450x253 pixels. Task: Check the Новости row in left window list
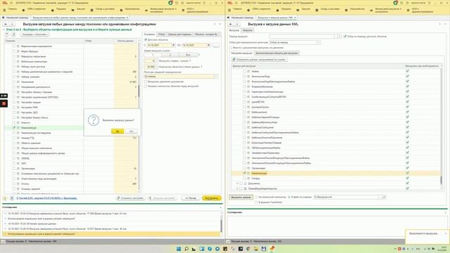click(x=14, y=122)
